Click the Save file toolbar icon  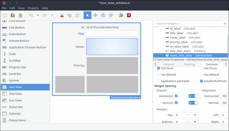point(21,15)
